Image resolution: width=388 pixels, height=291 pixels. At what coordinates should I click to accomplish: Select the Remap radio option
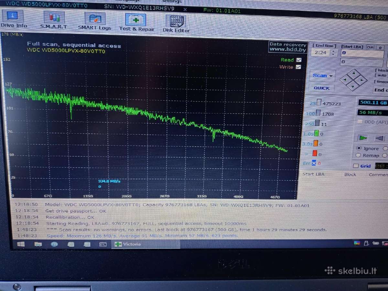[358, 155]
